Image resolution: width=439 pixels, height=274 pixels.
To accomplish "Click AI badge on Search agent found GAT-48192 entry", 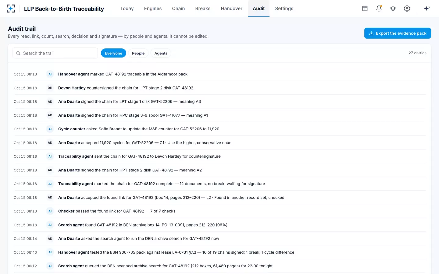I will [x=50, y=225].
